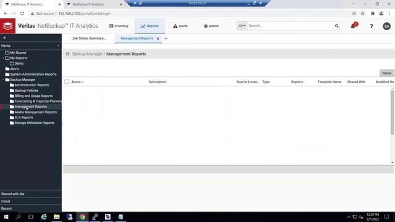Open the Alerts folder in tree
This screenshot has height=222, width=395.
click(12, 69)
